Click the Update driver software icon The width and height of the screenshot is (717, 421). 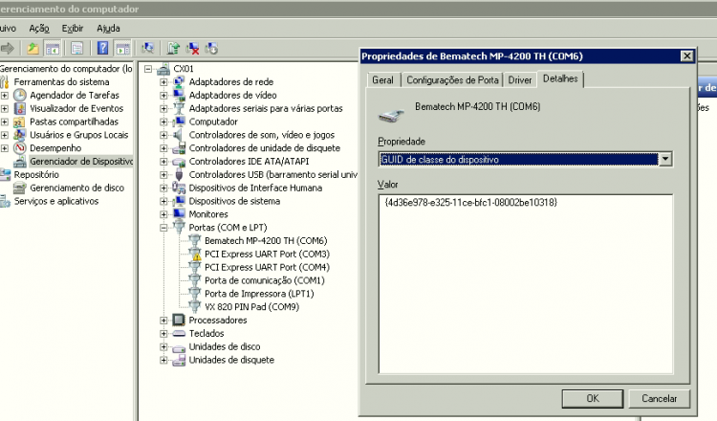pyautogui.click(x=173, y=48)
